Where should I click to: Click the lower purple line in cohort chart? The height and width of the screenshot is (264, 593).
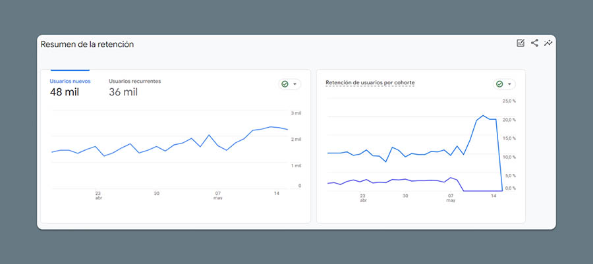point(395,180)
